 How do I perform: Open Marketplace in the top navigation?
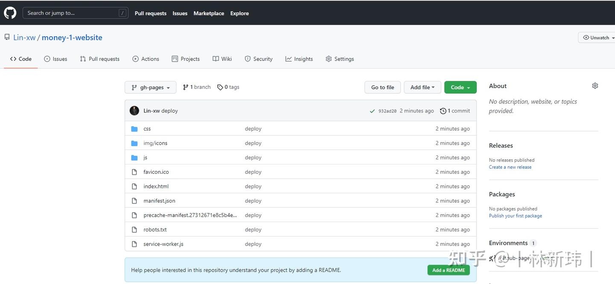[x=209, y=13]
